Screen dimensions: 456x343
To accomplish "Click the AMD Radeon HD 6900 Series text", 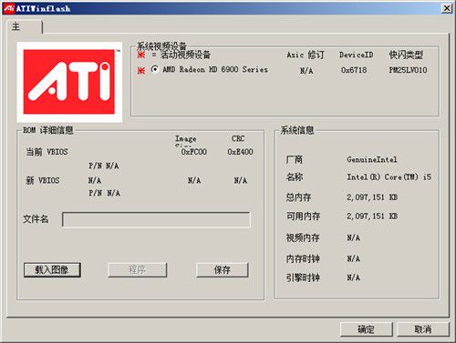I will tap(215, 69).
